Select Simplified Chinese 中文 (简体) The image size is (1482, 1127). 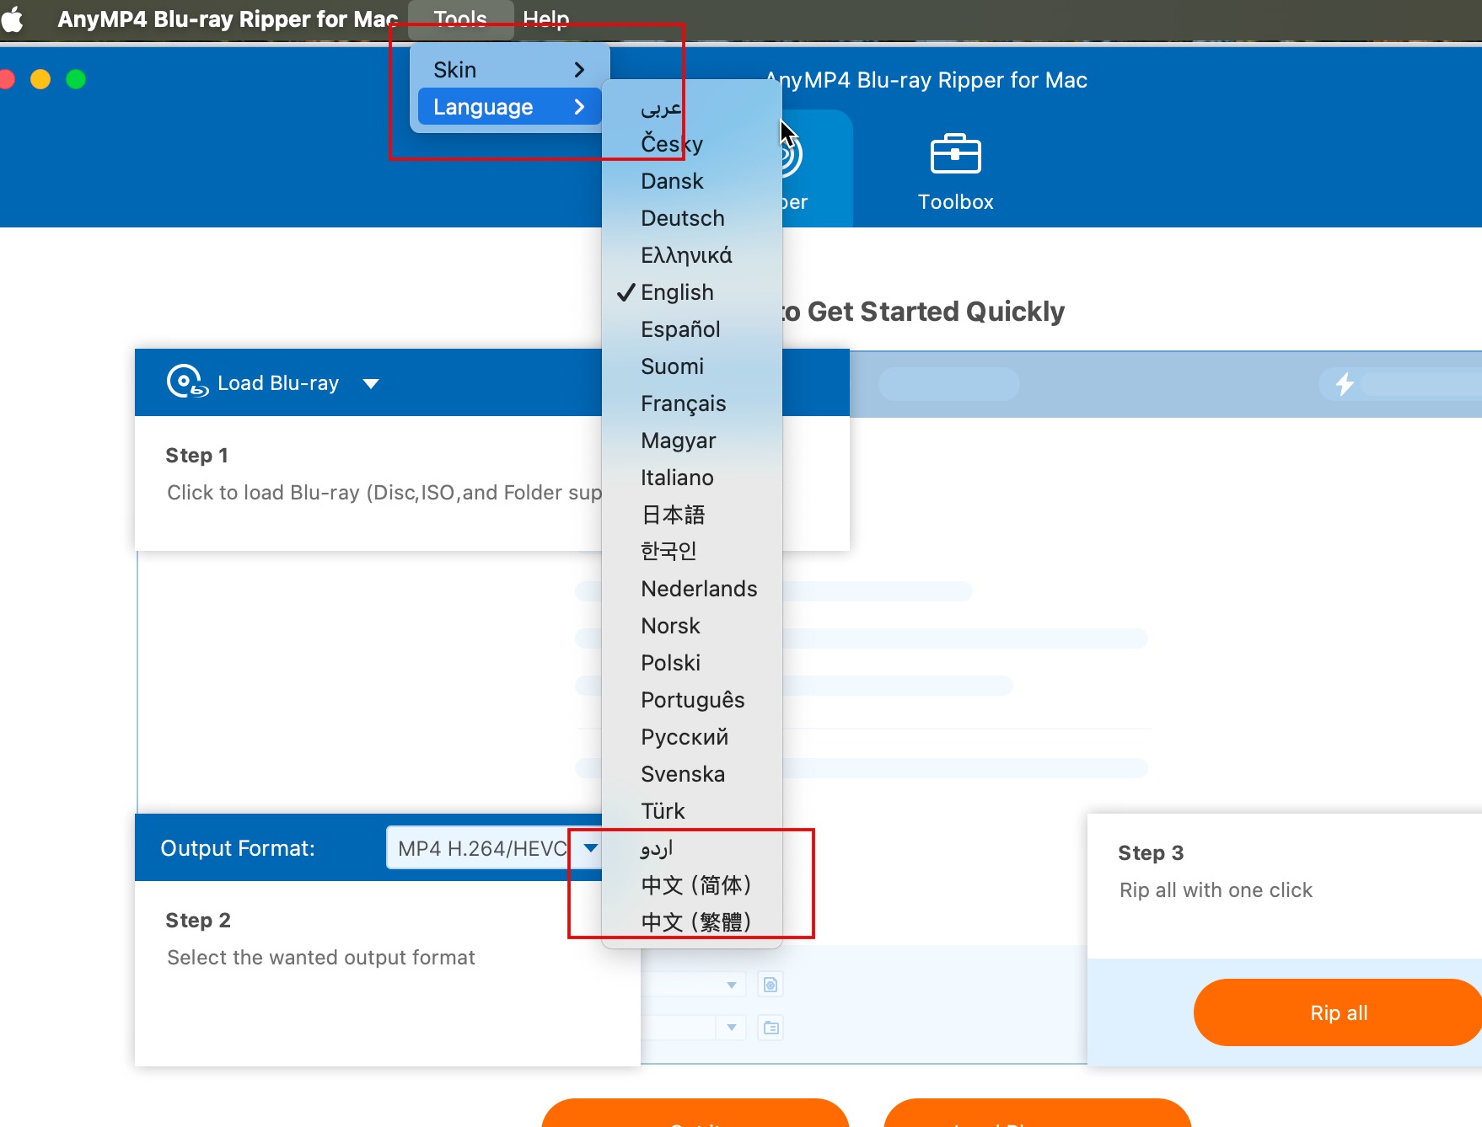tap(695, 885)
